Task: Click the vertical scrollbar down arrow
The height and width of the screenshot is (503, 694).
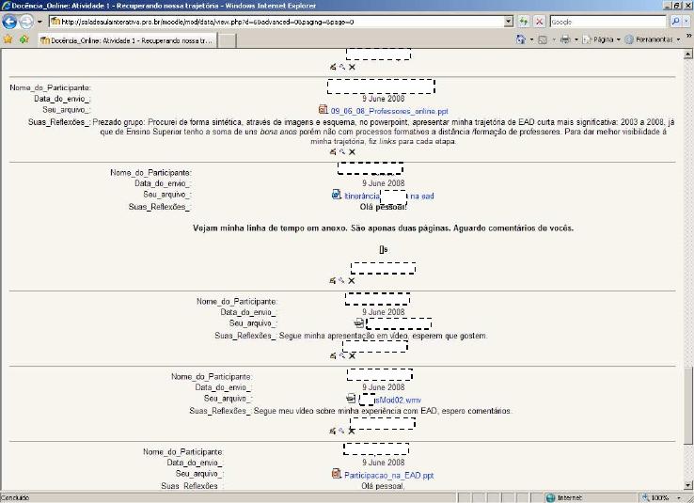Action: 687,485
